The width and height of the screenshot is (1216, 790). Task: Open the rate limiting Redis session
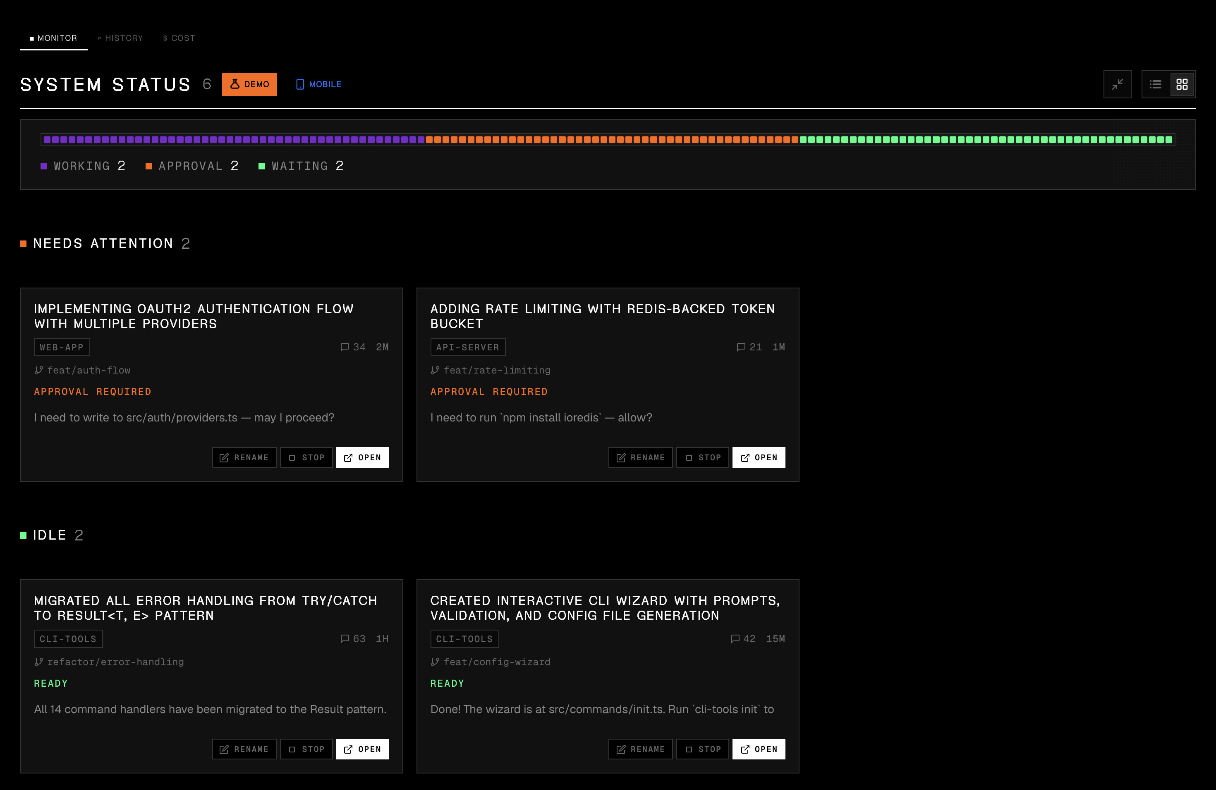click(x=759, y=457)
